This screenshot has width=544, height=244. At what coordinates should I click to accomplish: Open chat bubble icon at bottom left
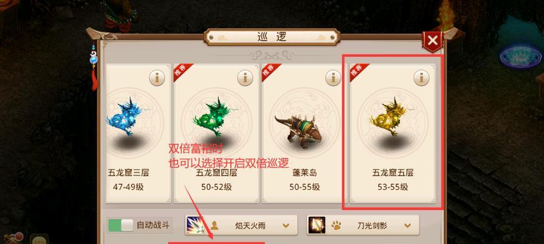39,239
